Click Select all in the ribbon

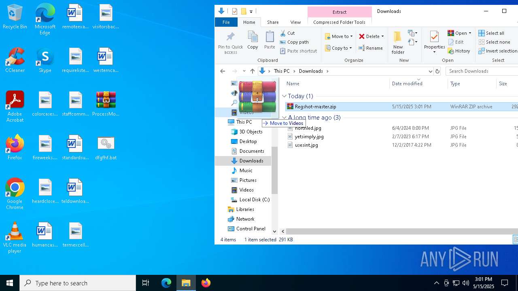(491, 33)
